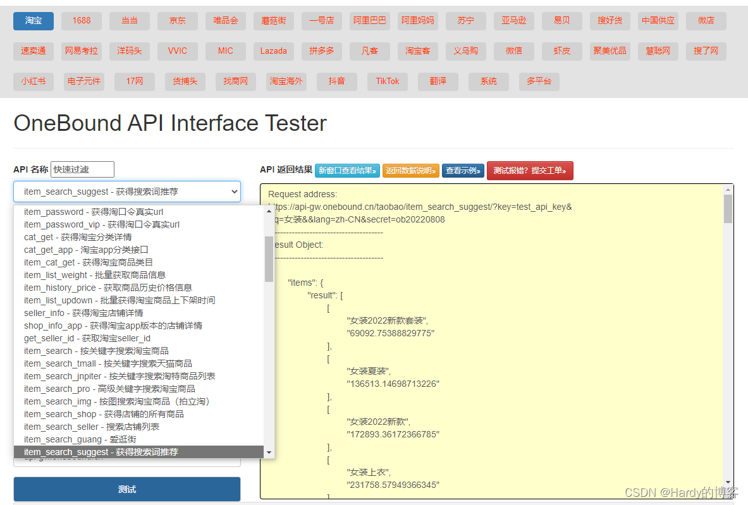This screenshot has height=505, width=748.
Task: Switch to the TikTok tab
Action: 388,82
